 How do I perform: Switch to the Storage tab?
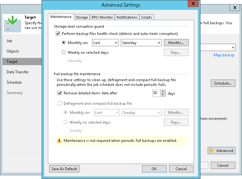[82, 17]
